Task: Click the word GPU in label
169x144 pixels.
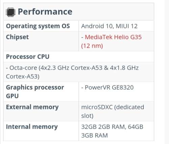Action: point(12,96)
